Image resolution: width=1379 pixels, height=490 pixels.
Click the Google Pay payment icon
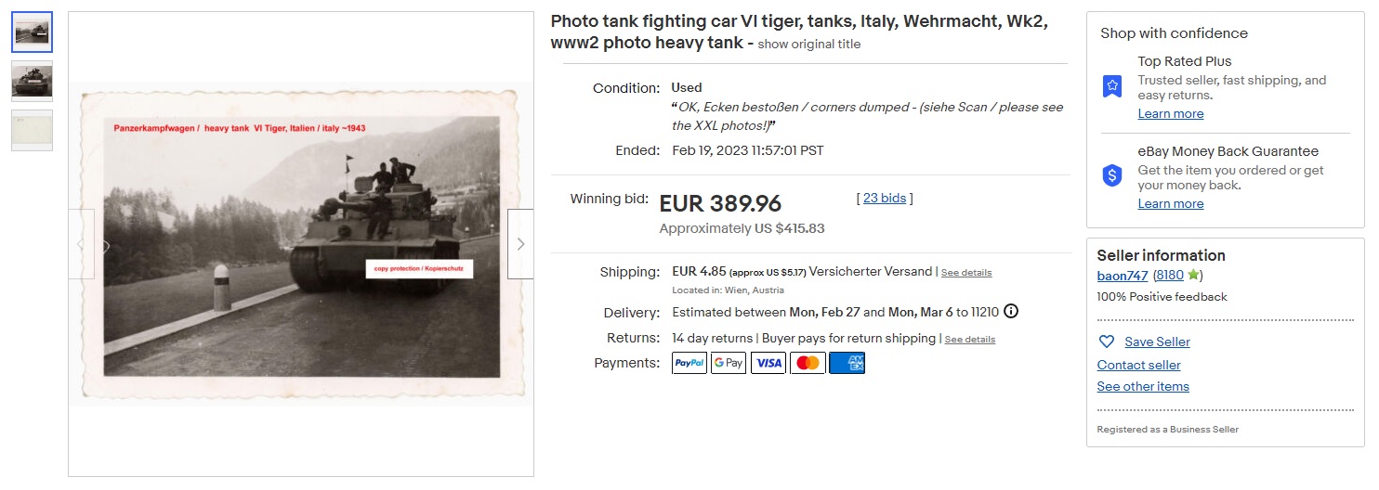click(729, 363)
